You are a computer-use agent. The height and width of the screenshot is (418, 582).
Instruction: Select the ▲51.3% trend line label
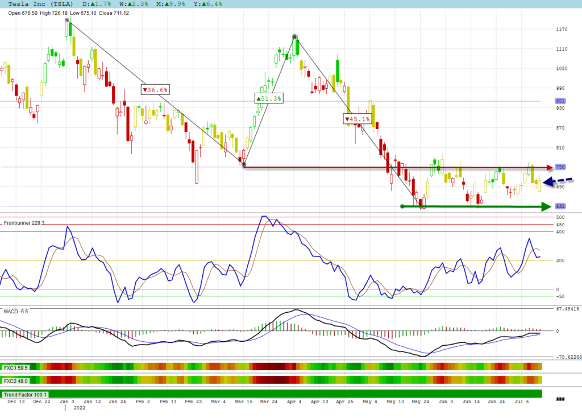pos(269,98)
